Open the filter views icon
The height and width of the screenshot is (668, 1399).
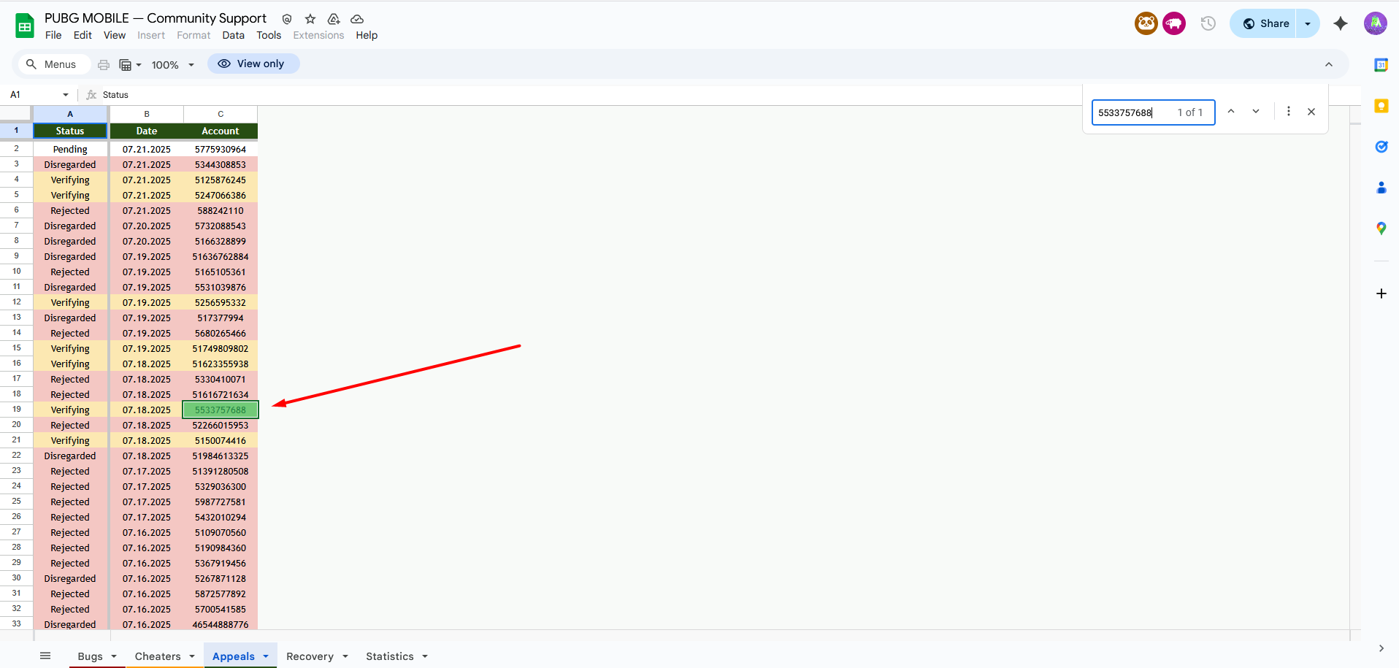[x=129, y=65]
